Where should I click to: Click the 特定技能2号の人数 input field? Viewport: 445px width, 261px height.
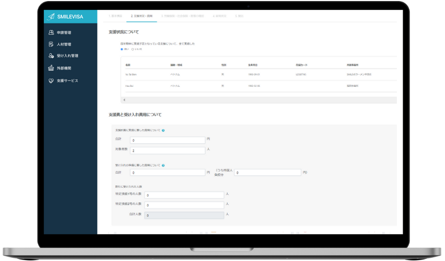coord(184,205)
